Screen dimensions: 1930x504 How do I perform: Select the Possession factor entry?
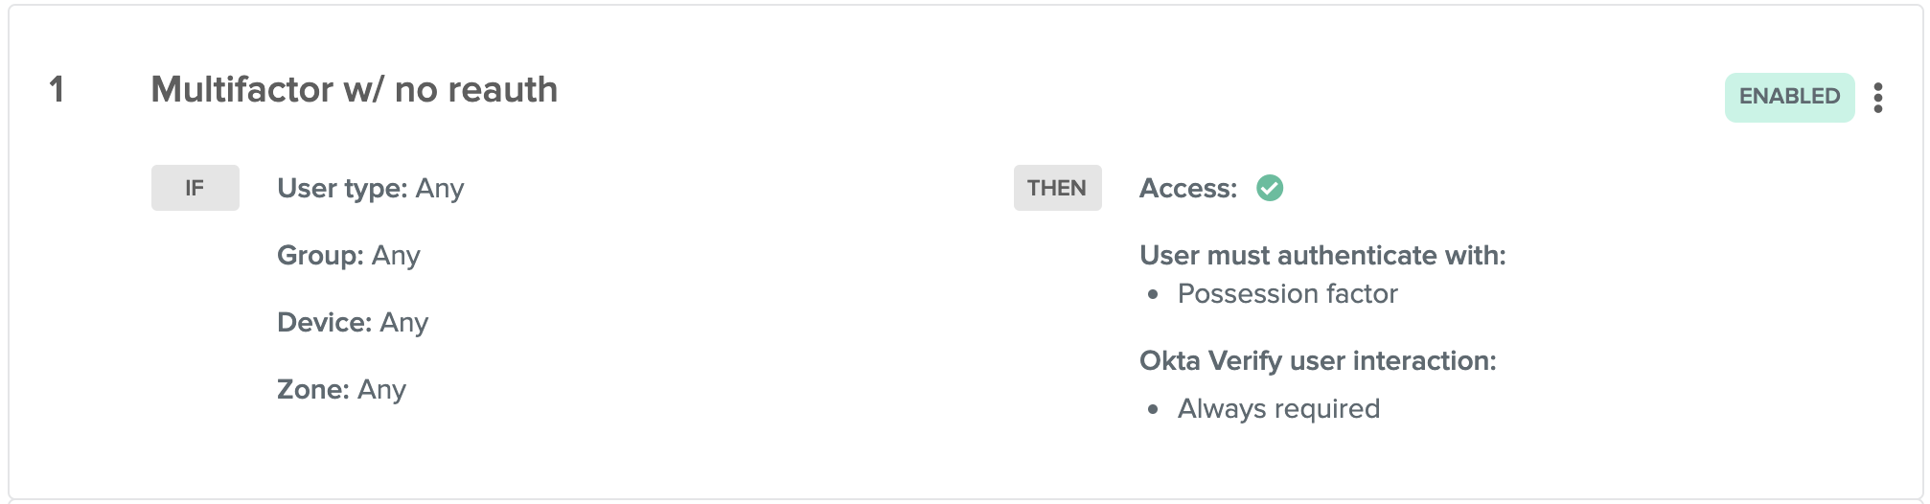click(1287, 293)
